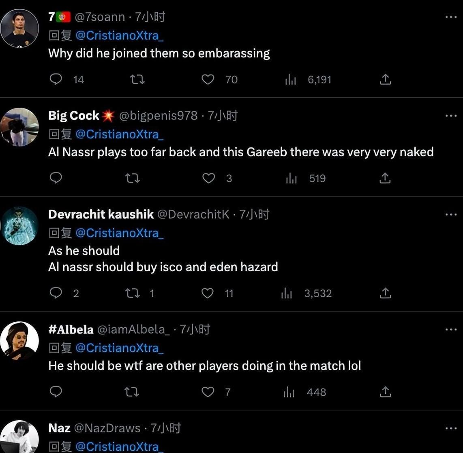Viewport: 463px width, 453px height.
Task: Open more options for #Albela tweet
Action: coord(451,330)
